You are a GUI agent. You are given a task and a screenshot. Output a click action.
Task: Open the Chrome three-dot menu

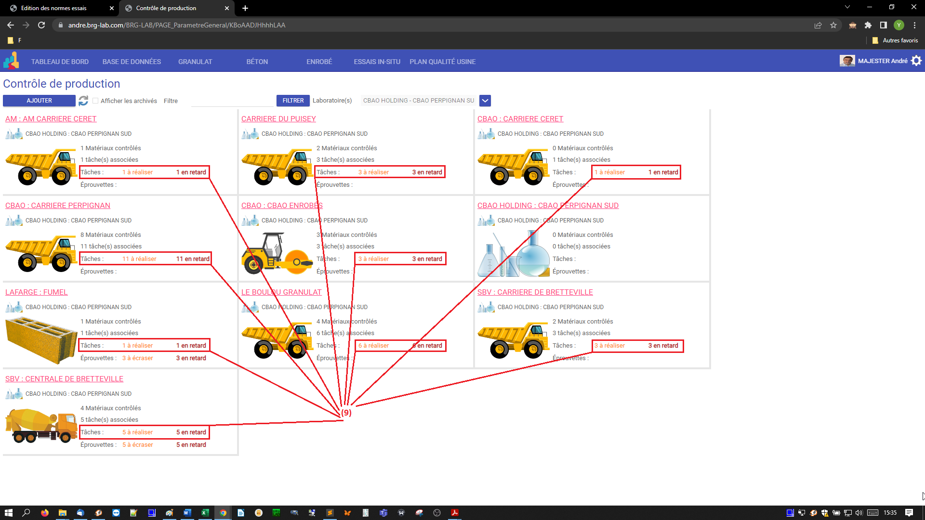tap(914, 25)
